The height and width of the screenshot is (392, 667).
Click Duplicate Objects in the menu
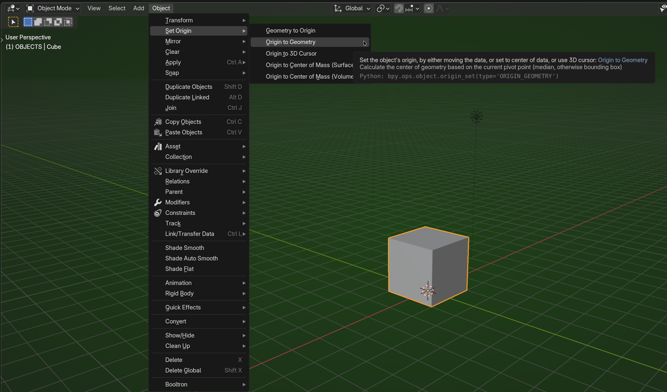(188, 87)
